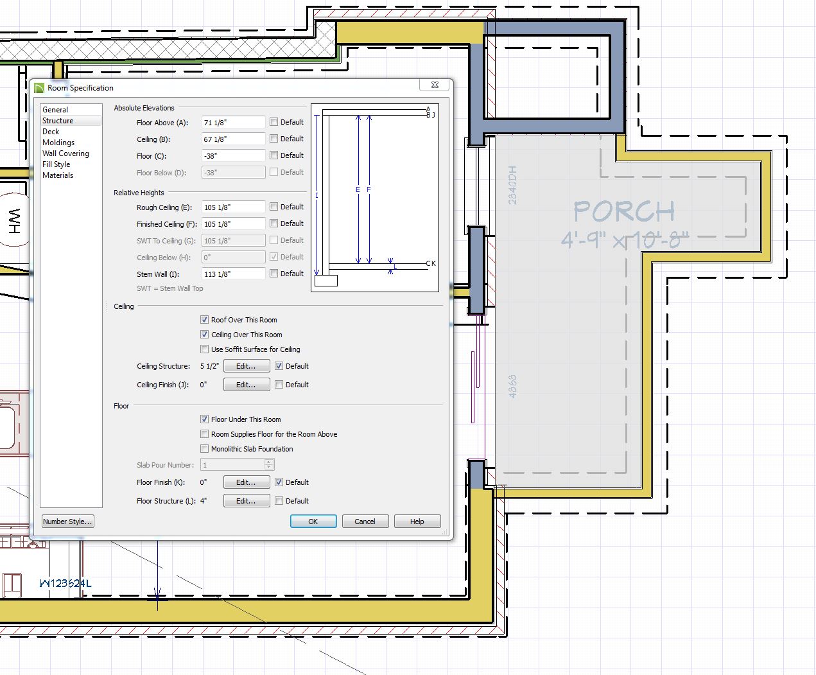Edit the Floor Structure (L)
Viewport: 816px width, 675px height.
(x=247, y=501)
